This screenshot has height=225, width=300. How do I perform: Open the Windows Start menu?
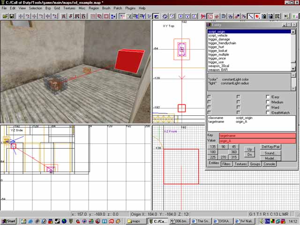[x=9, y=221]
